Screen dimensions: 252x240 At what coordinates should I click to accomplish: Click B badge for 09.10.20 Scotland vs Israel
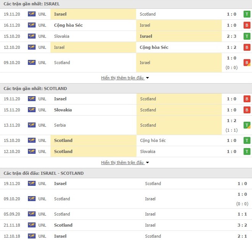tap(247, 63)
